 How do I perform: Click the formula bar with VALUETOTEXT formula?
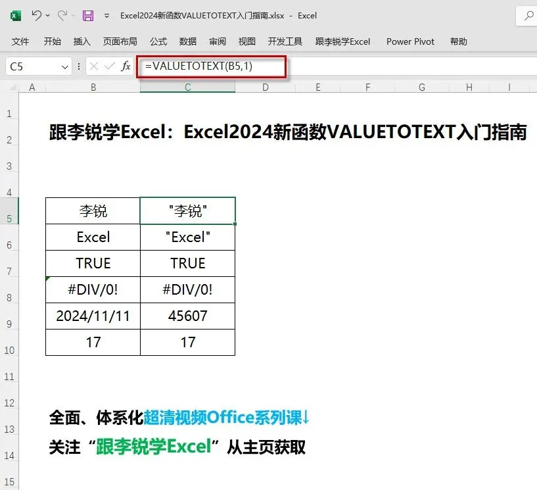click(x=337, y=66)
